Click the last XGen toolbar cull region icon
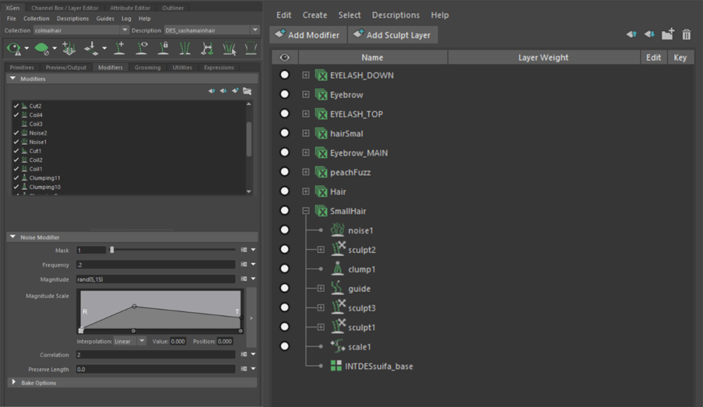The image size is (703, 407). click(x=251, y=48)
